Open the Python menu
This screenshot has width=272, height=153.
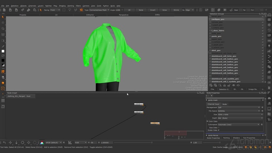pos(106,6)
